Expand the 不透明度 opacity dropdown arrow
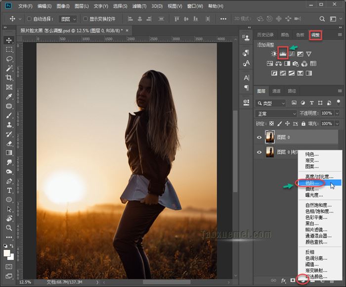This screenshot has width=346, height=287. [337, 113]
